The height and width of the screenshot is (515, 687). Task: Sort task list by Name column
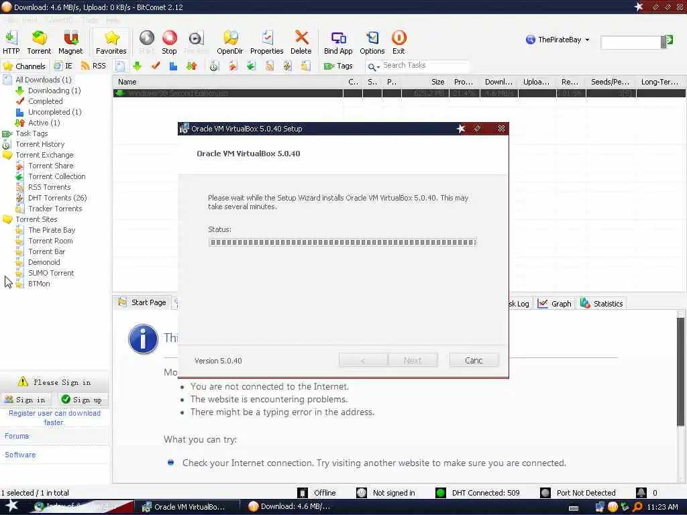click(228, 82)
